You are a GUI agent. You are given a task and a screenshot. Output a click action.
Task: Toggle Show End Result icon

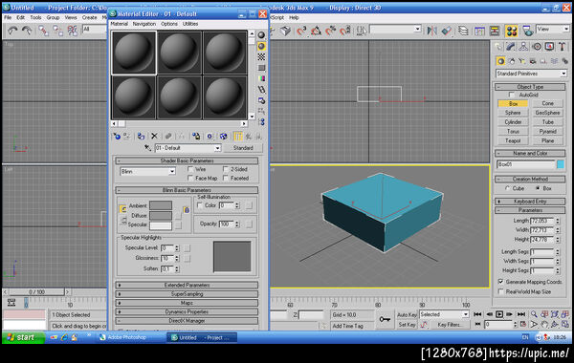[x=238, y=137]
